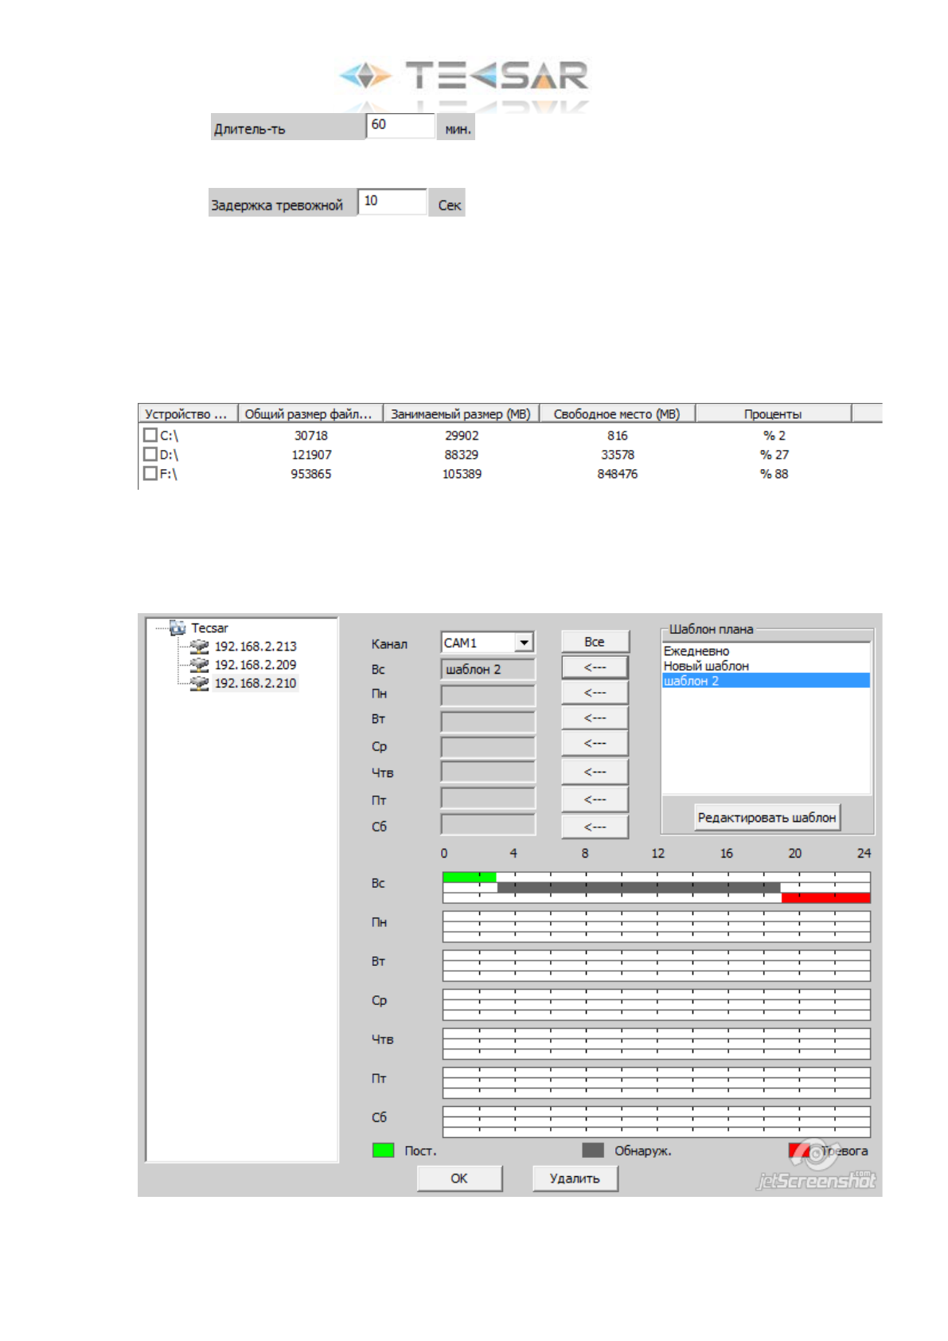The image size is (948, 1341).
Task: Click the Редактировать шаблон button
Action: point(767,817)
